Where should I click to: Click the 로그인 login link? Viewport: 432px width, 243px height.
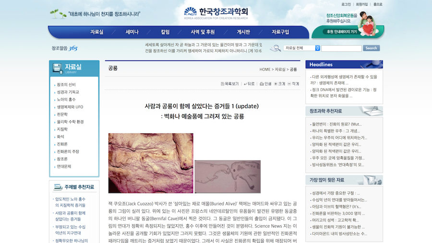coord(346,4)
